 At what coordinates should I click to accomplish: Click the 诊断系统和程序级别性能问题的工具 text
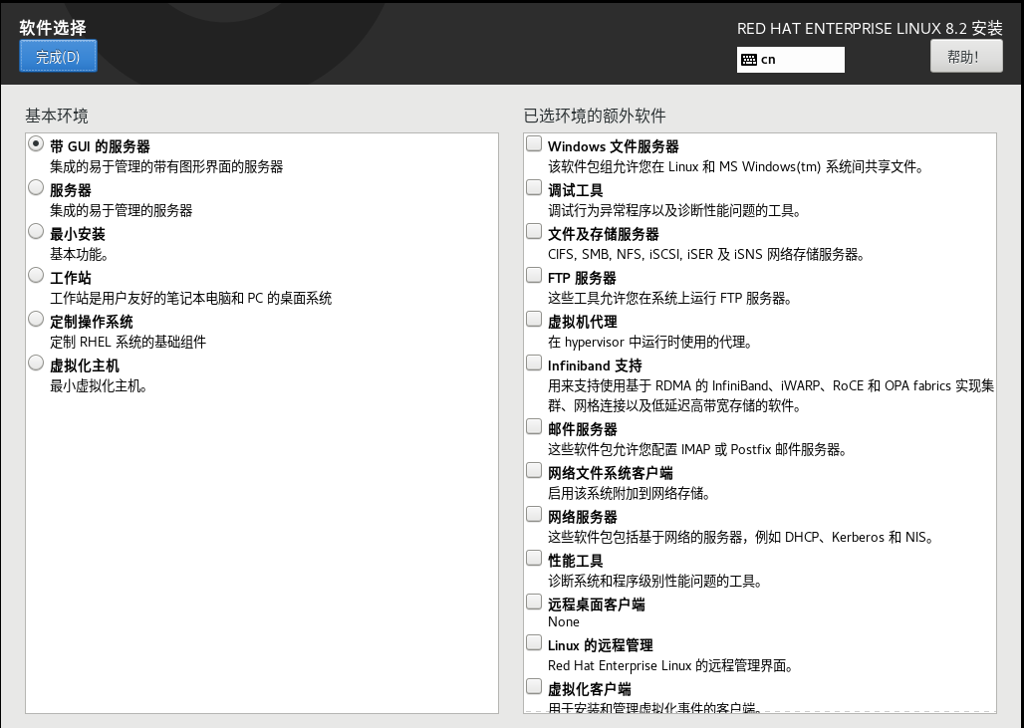coord(655,581)
